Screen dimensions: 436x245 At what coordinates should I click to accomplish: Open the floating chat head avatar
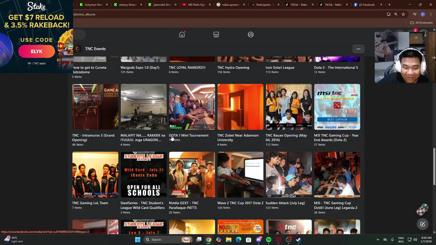tap(422, 210)
